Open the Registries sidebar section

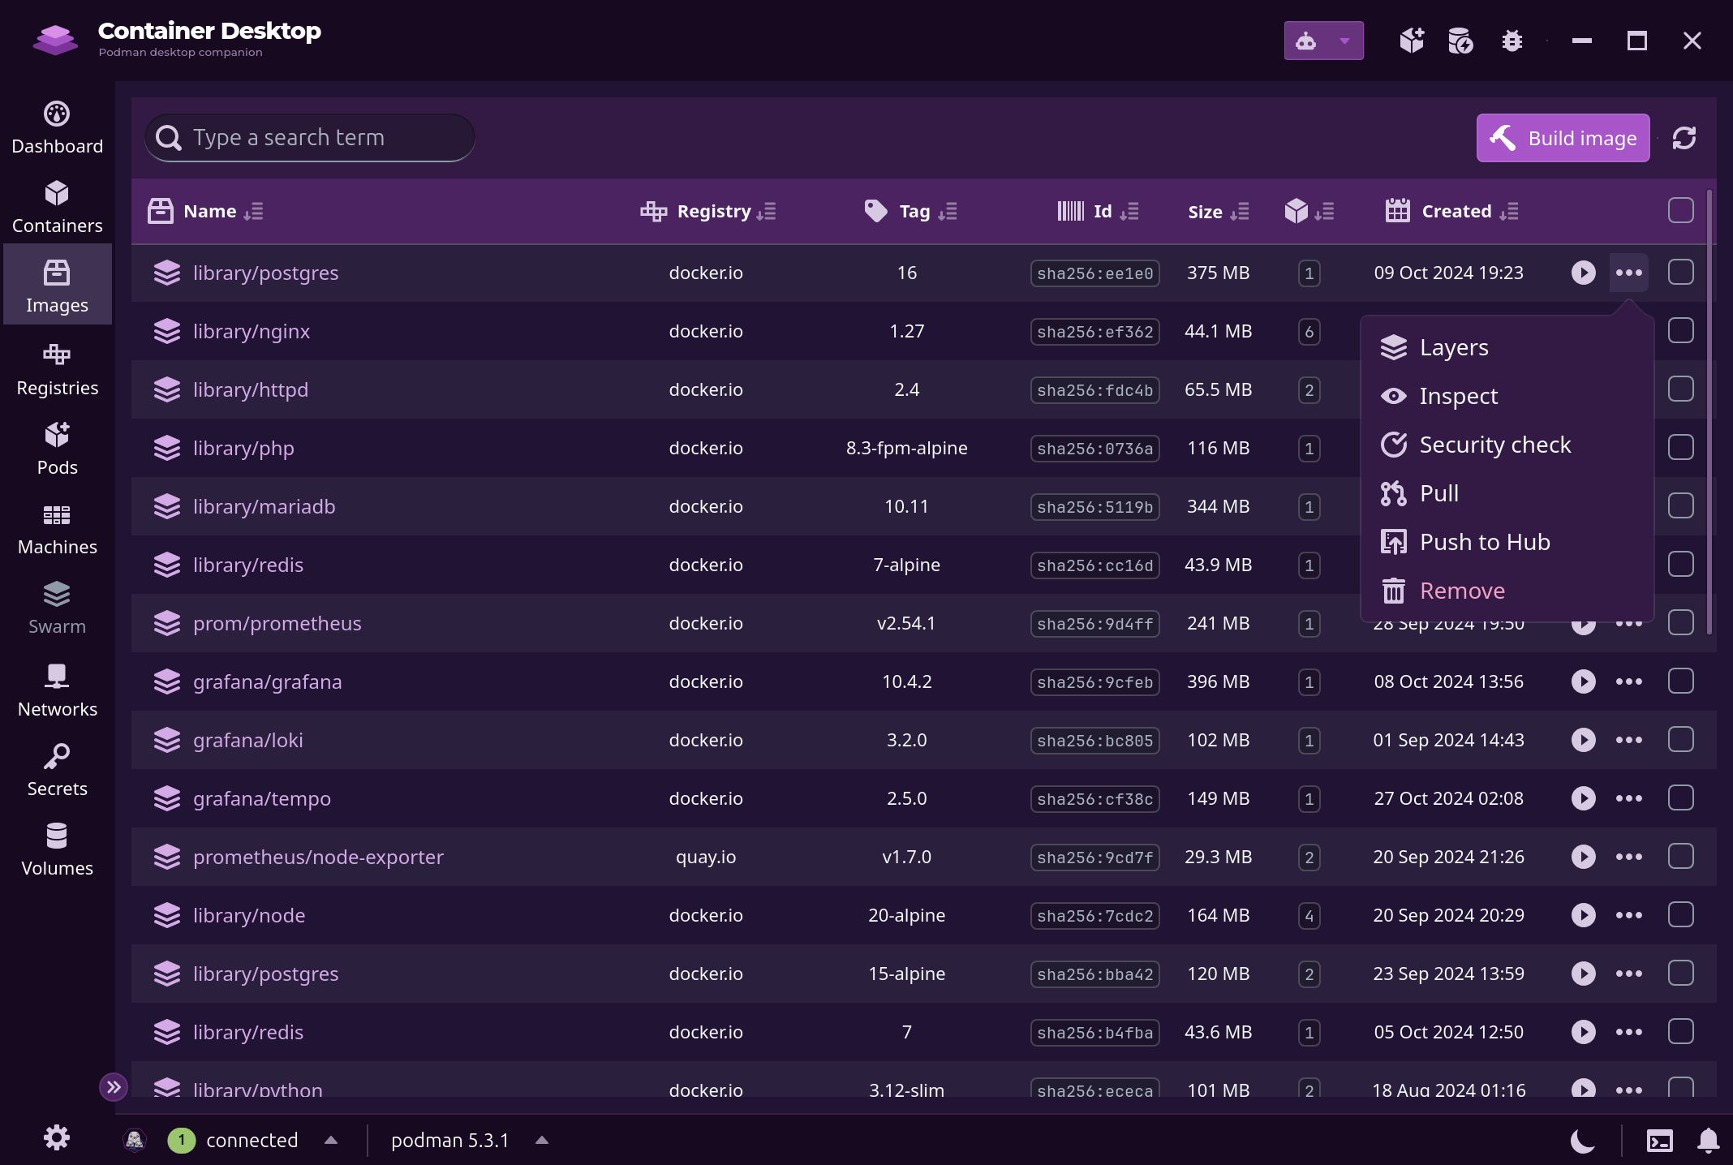click(x=57, y=370)
